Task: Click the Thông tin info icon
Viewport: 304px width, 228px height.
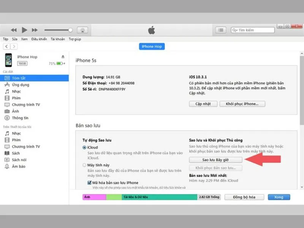Action: point(7,118)
